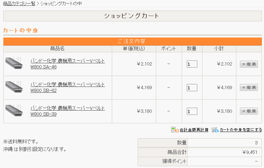This screenshot has width=264, height=168.
Task: Click the 数量 column header
Action: 192,49
